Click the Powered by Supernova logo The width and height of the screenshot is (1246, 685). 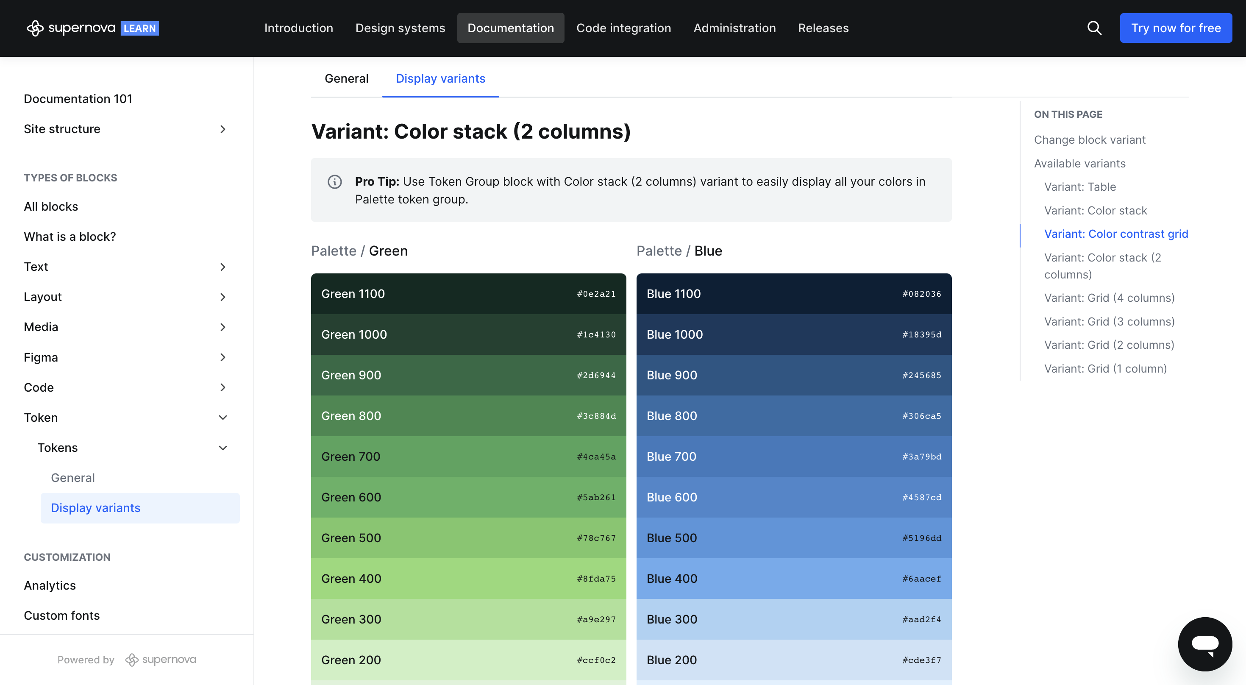pyautogui.click(x=161, y=660)
